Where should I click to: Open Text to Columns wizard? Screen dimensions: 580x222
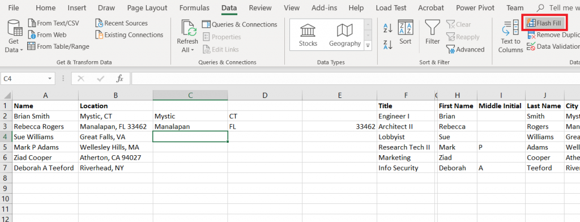[x=510, y=36]
